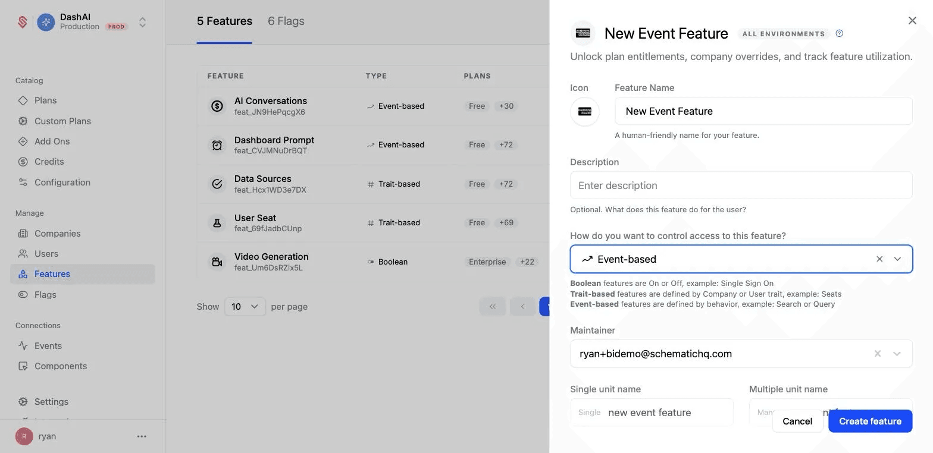Go to previous page of features table
The image size is (933, 453).
tap(522, 307)
